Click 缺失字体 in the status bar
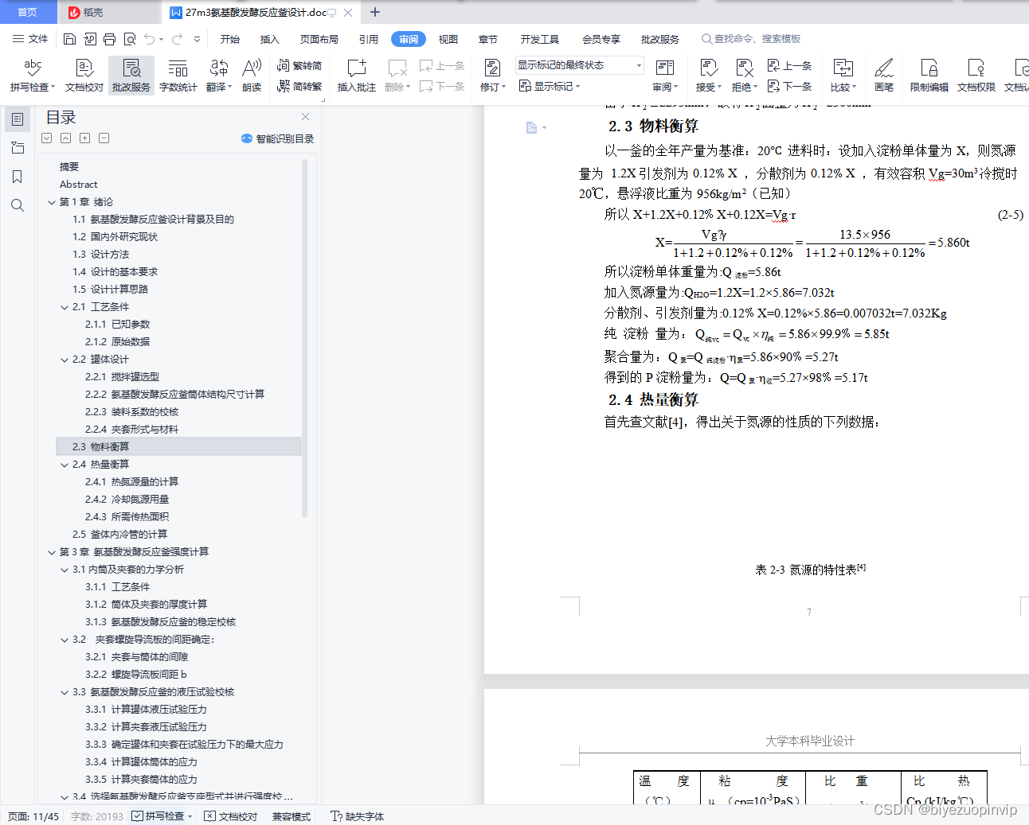This screenshot has height=825, width=1029. click(358, 816)
